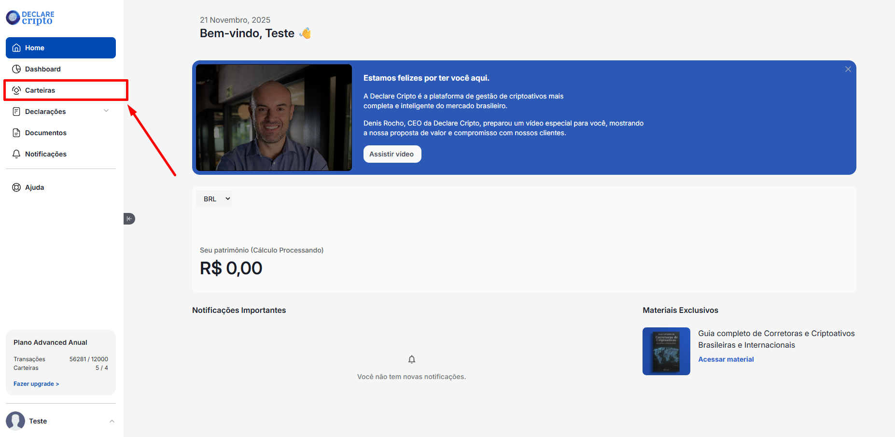
Task: Click the Teste user avatar
Action: click(x=15, y=421)
